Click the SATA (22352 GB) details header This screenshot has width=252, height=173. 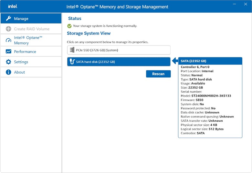(x=210, y=61)
